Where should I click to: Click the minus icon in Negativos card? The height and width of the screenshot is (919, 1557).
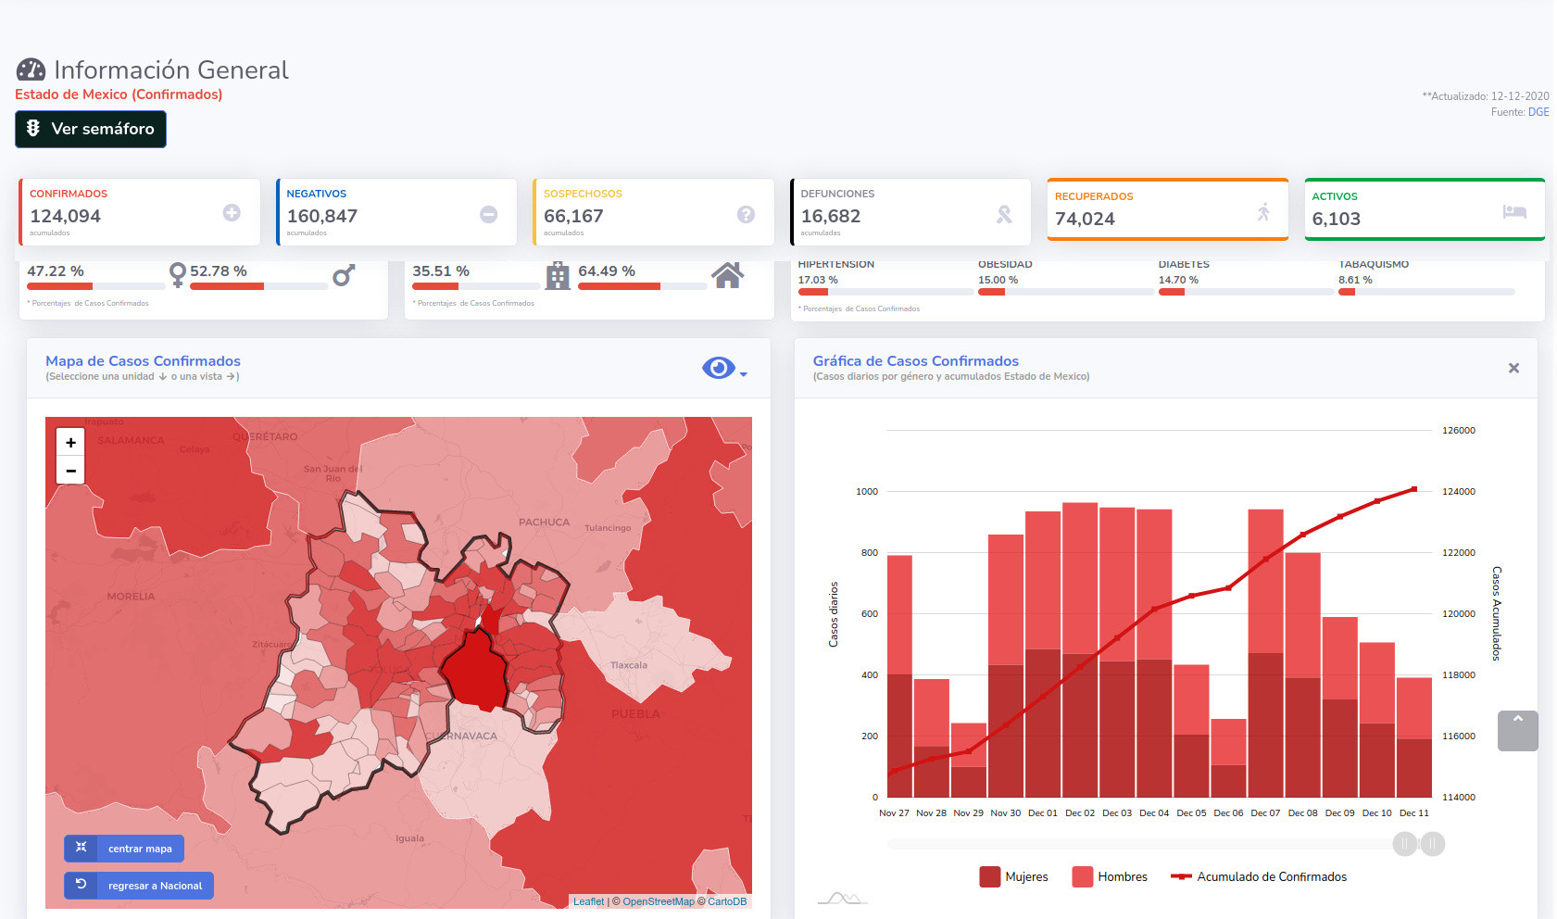click(489, 214)
